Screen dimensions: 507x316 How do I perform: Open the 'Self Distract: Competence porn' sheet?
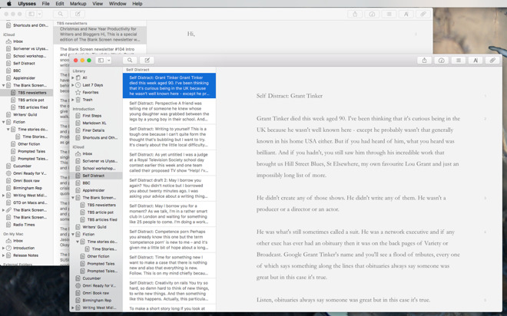(169, 239)
